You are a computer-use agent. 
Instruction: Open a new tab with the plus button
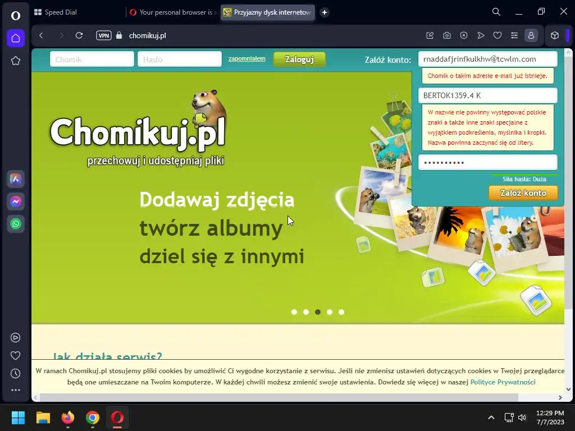point(324,12)
